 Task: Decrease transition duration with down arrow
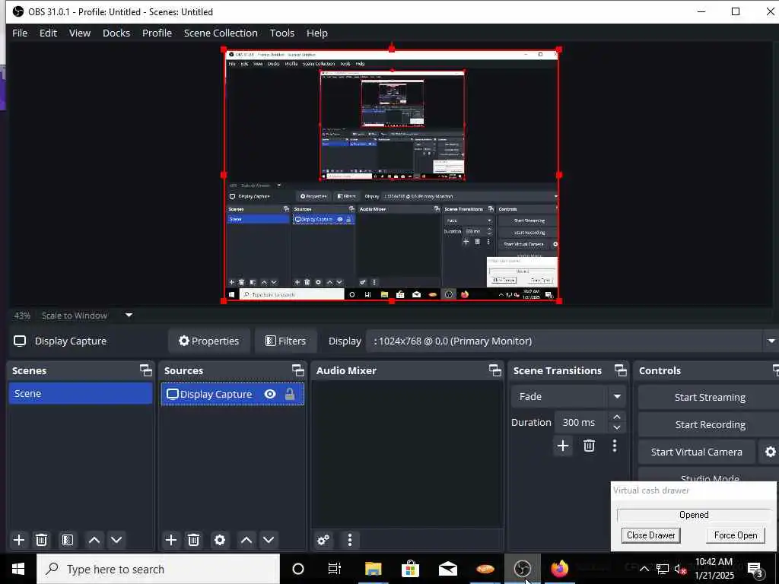pos(617,427)
